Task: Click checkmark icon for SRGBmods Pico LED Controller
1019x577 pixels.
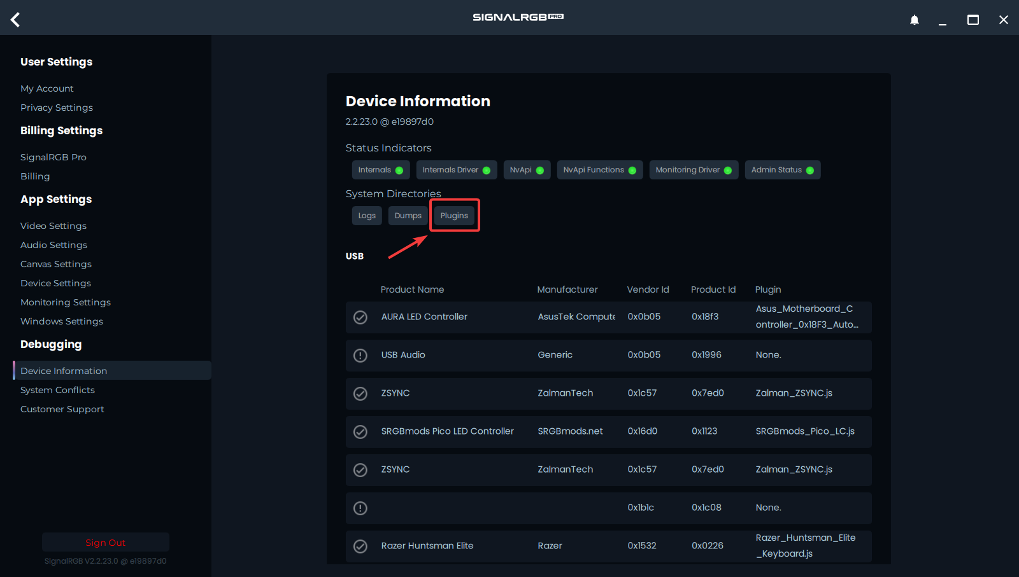Action: [360, 432]
